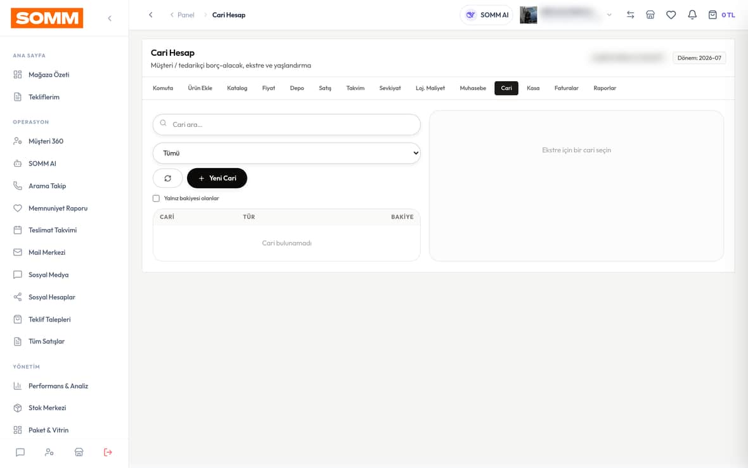
Task: Enable the Yalnız bakiyesi olanlar checkbox
Action: [x=156, y=198]
